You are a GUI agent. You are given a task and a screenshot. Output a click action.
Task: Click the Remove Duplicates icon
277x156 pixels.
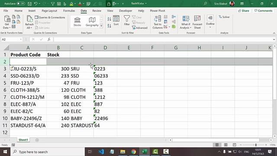point(165,22)
